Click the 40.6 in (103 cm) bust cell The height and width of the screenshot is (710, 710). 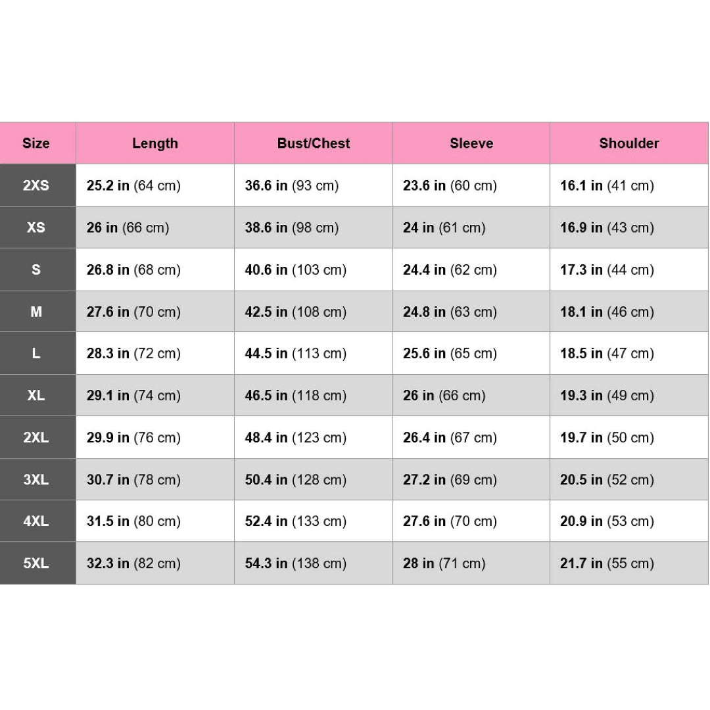[296, 270]
